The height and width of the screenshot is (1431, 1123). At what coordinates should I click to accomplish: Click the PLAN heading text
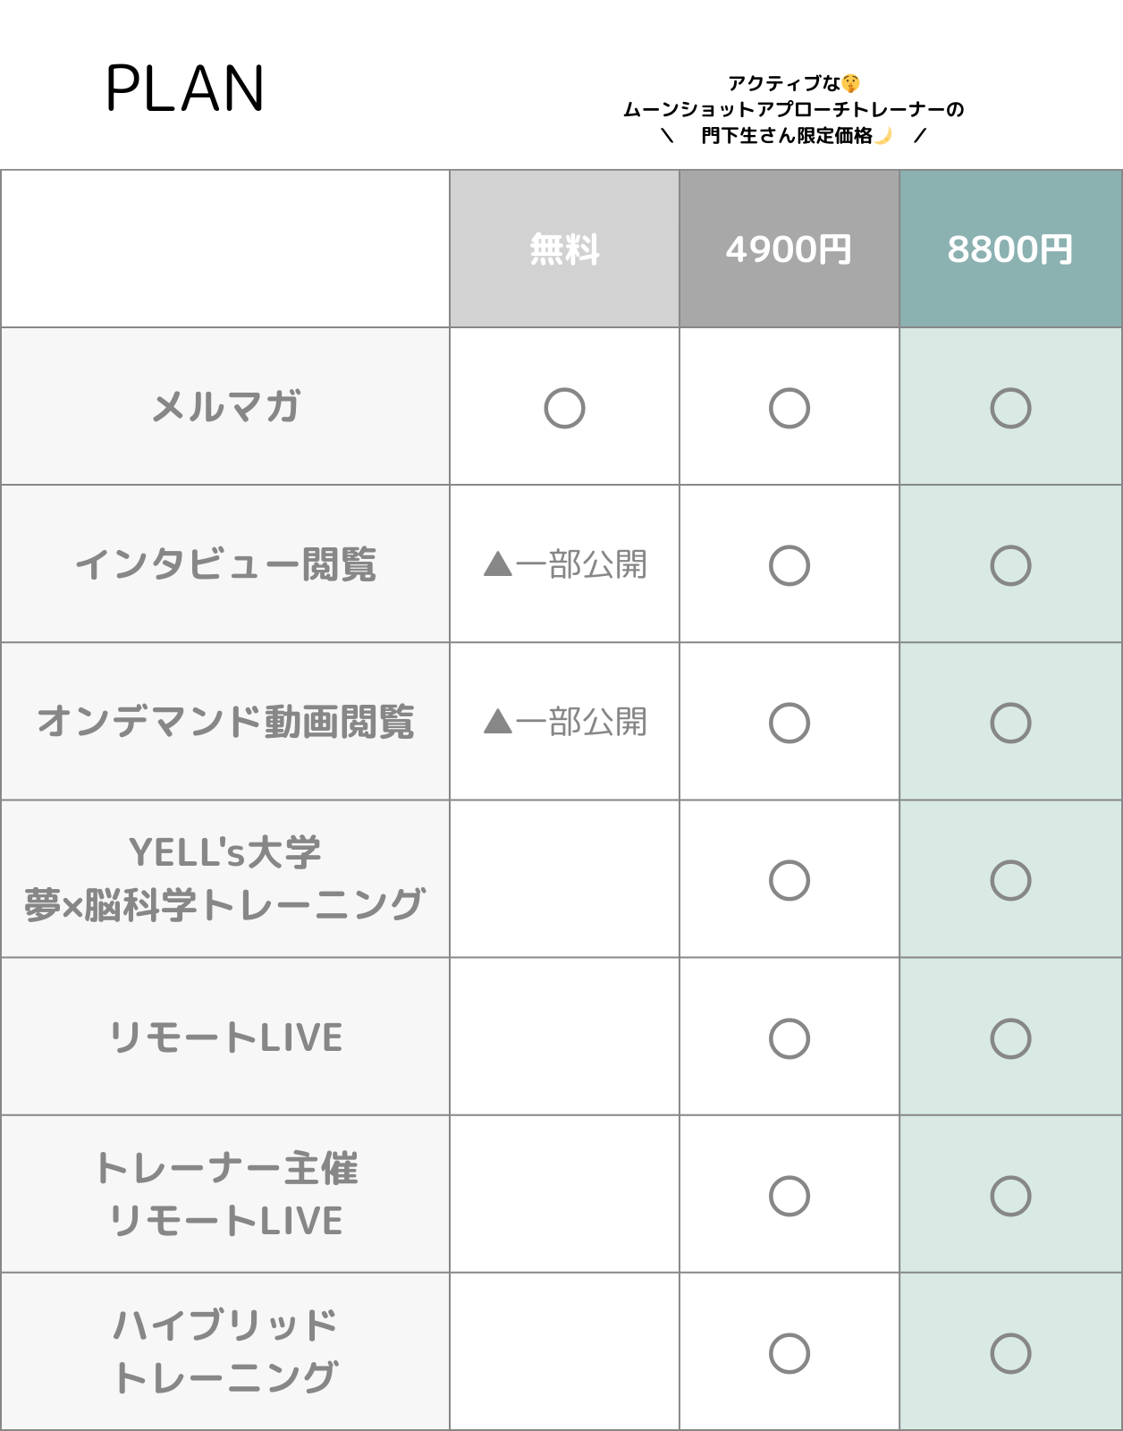(x=185, y=89)
